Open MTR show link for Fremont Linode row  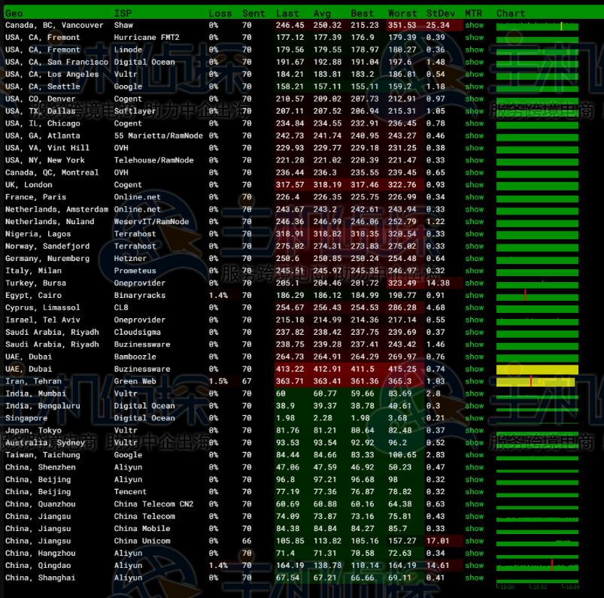pos(474,50)
